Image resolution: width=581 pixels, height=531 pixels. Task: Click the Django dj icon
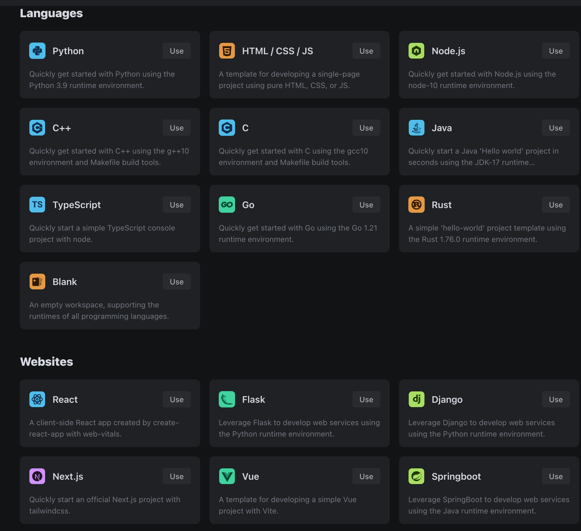click(416, 399)
